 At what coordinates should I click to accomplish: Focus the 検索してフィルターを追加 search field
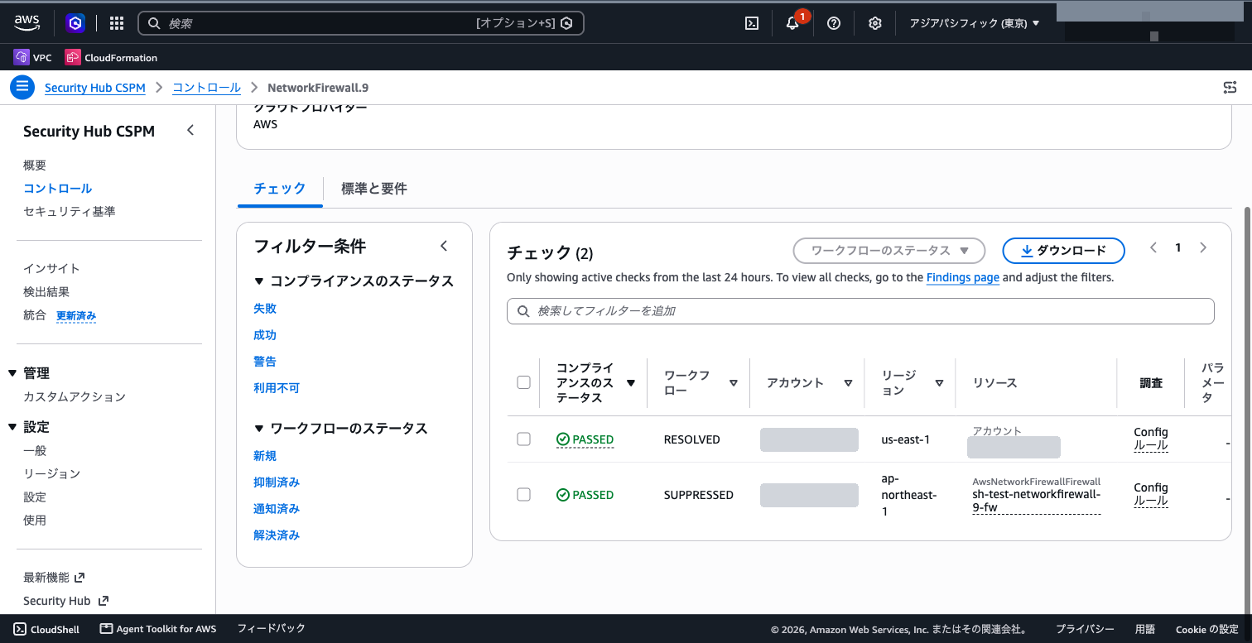point(860,311)
